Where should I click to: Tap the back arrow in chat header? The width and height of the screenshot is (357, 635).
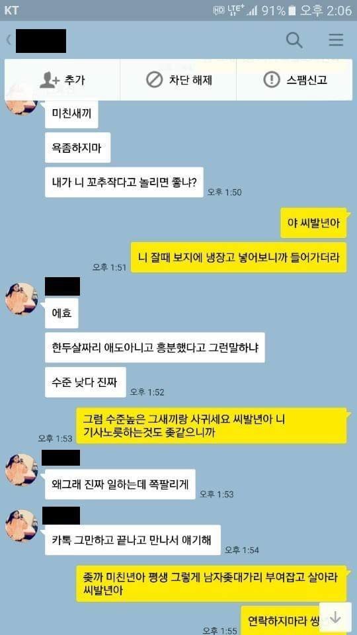click(9, 40)
